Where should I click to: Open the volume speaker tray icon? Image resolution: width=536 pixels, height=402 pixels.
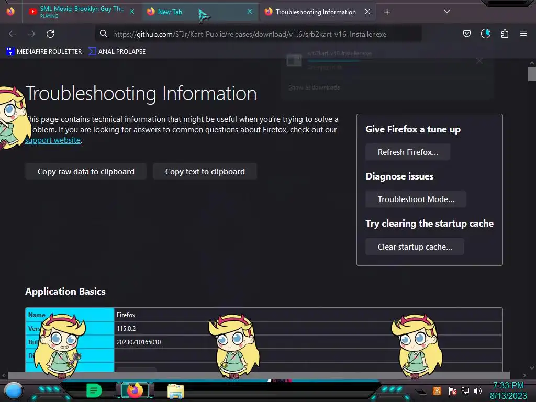[x=477, y=390]
